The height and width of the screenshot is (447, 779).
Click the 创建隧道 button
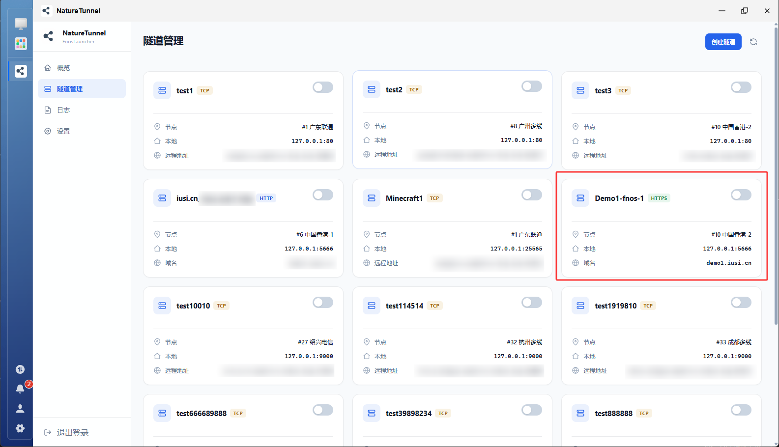coord(723,42)
